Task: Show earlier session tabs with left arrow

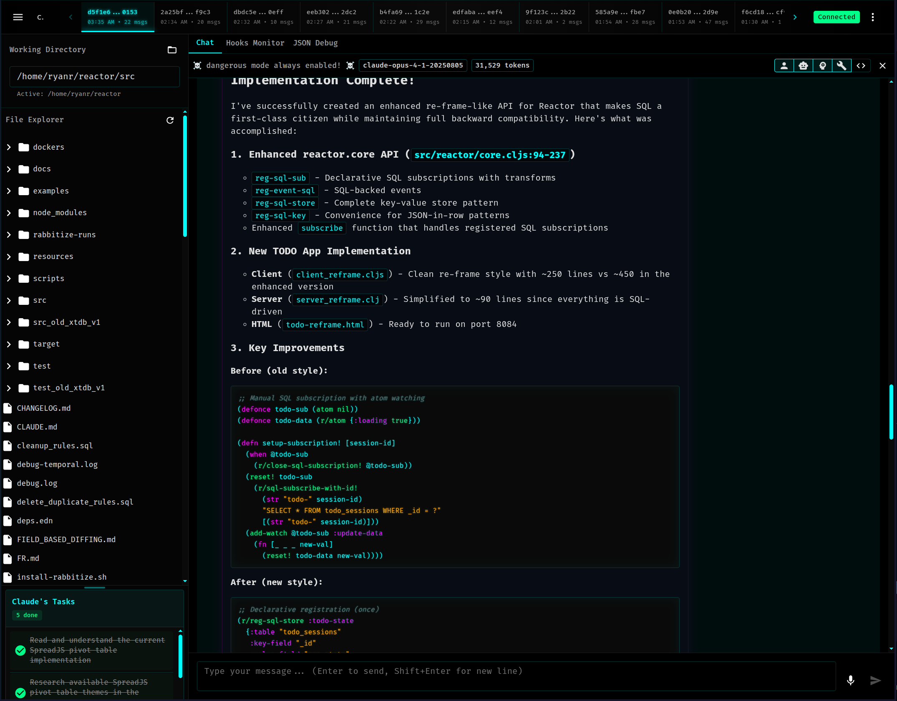Action: click(71, 17)
